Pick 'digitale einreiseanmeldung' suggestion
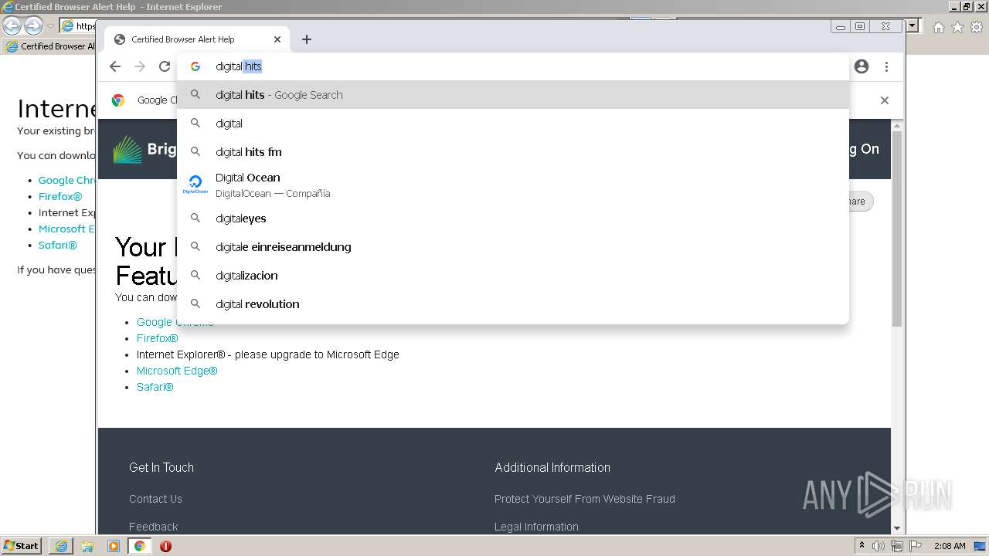The width and height of the screenshot is (989, 556). point(513,247)
